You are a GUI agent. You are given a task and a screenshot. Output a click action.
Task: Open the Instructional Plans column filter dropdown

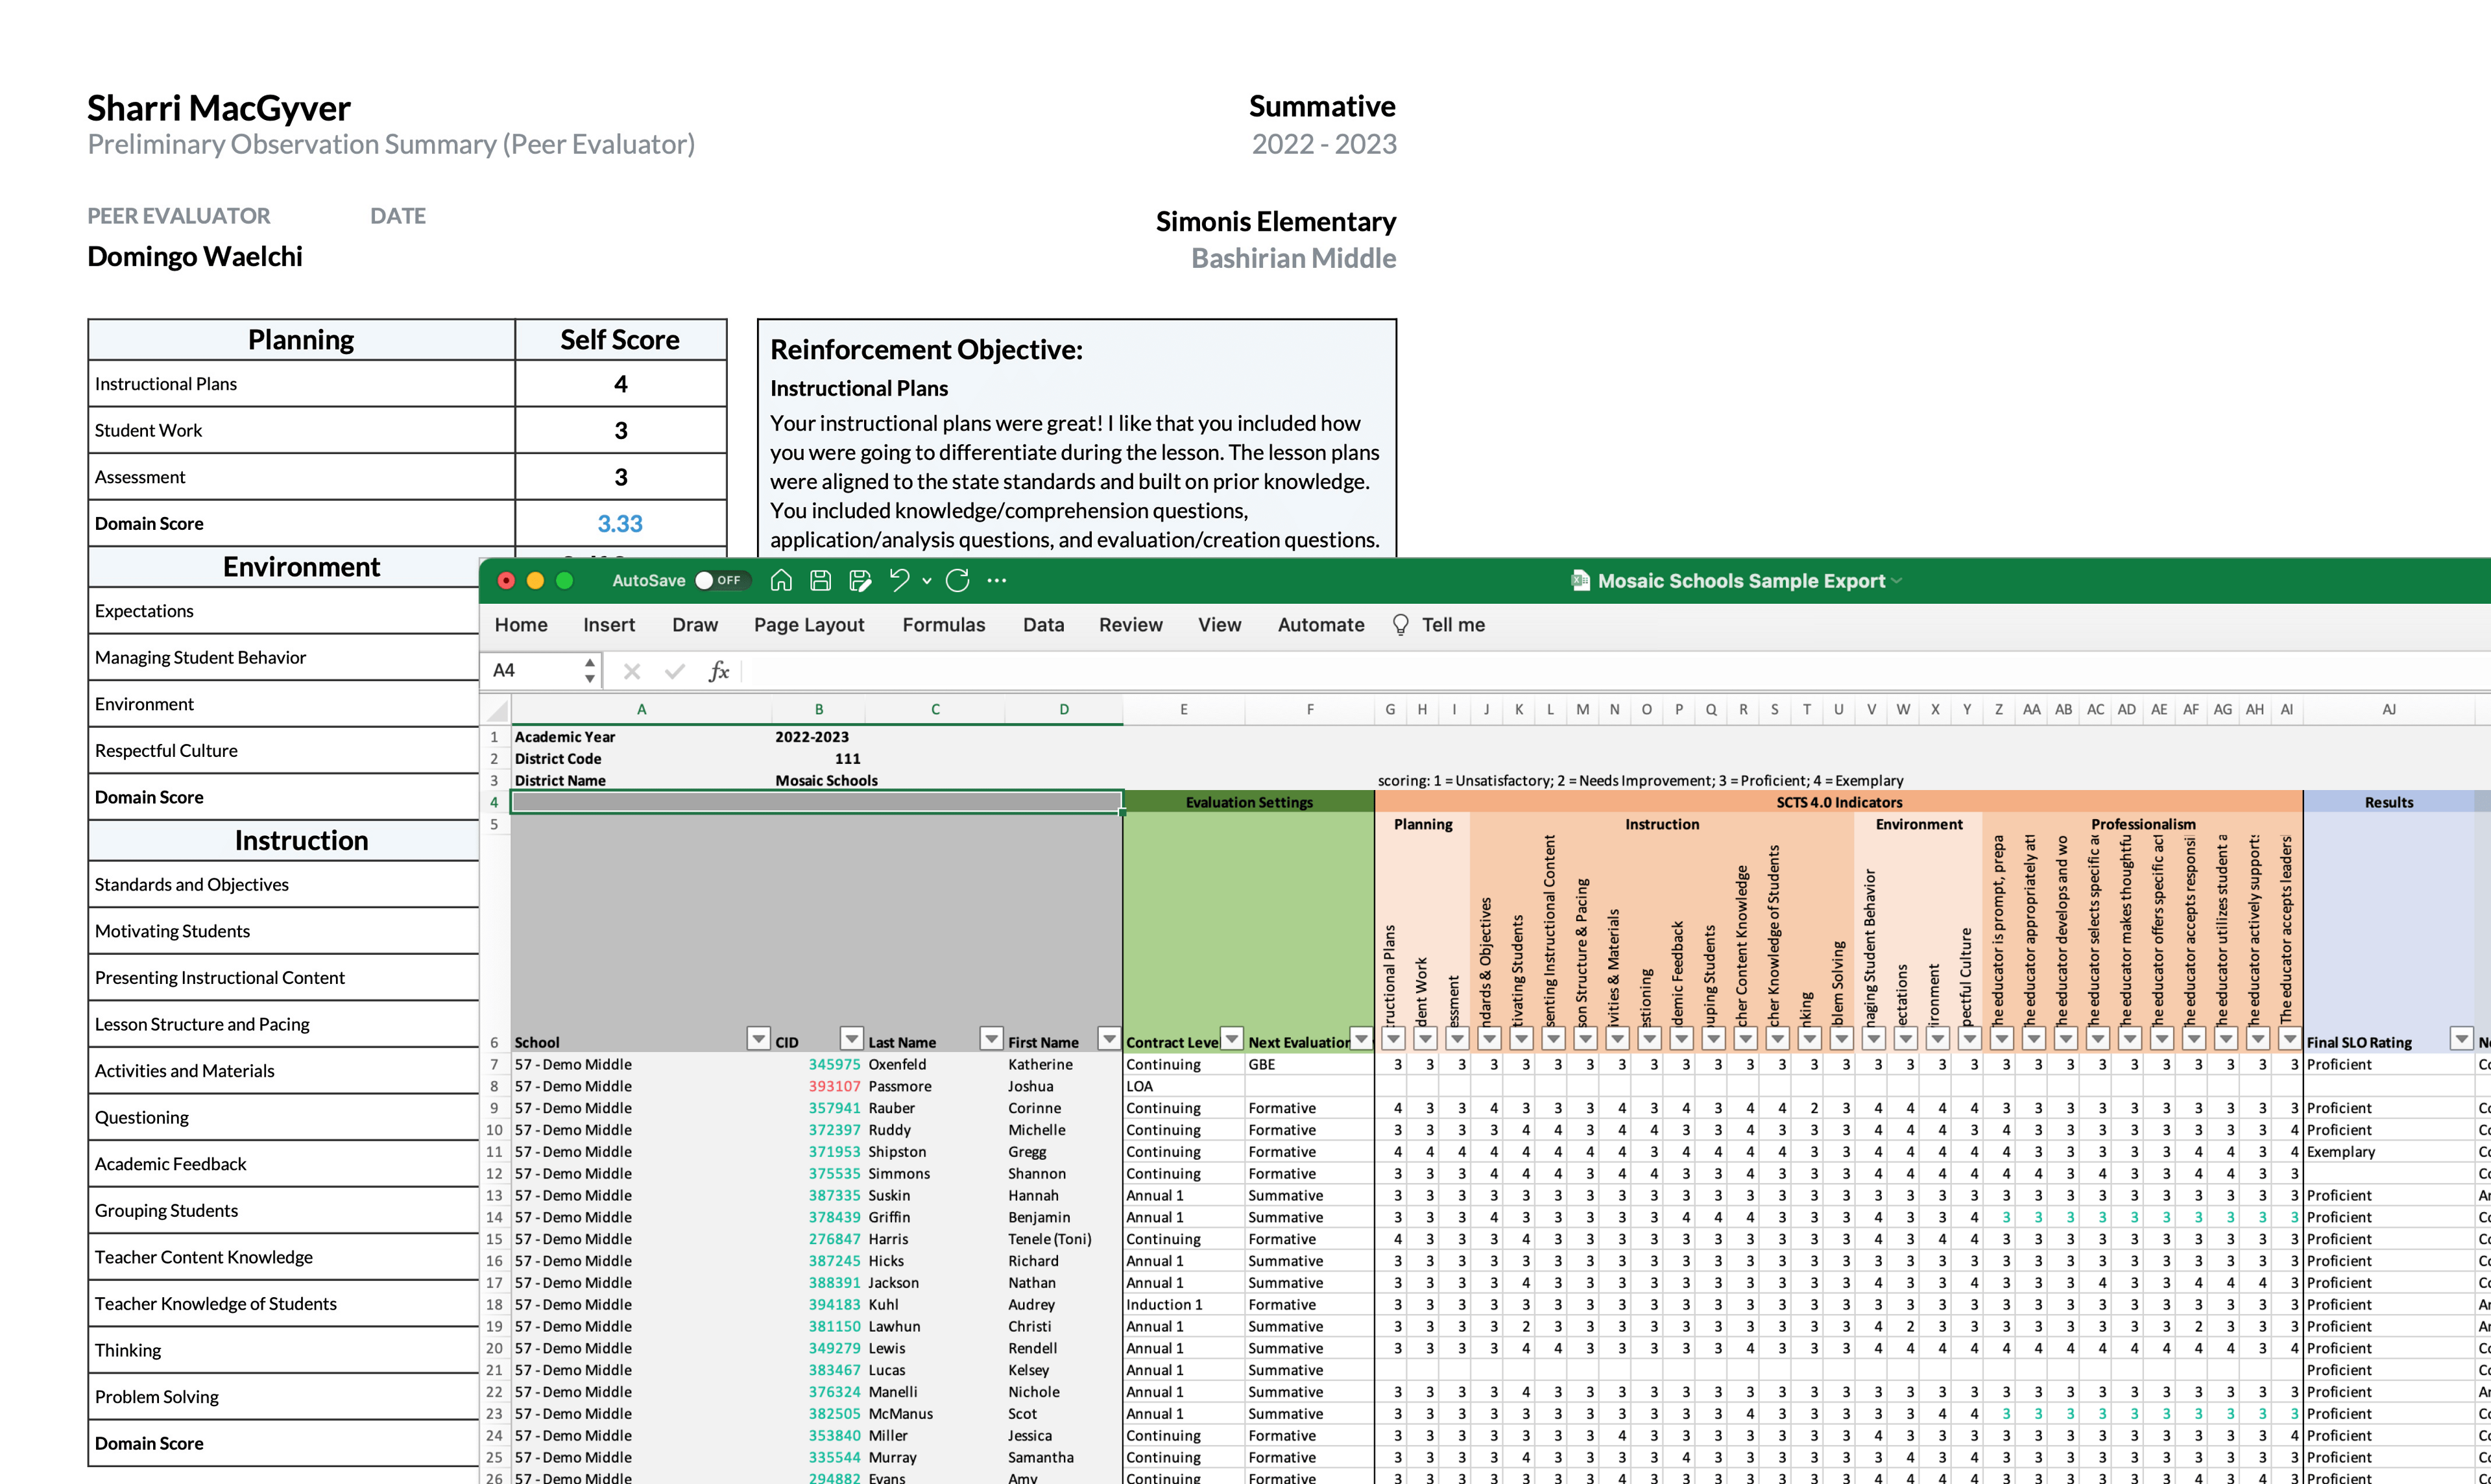(x=1393, y=1039)
